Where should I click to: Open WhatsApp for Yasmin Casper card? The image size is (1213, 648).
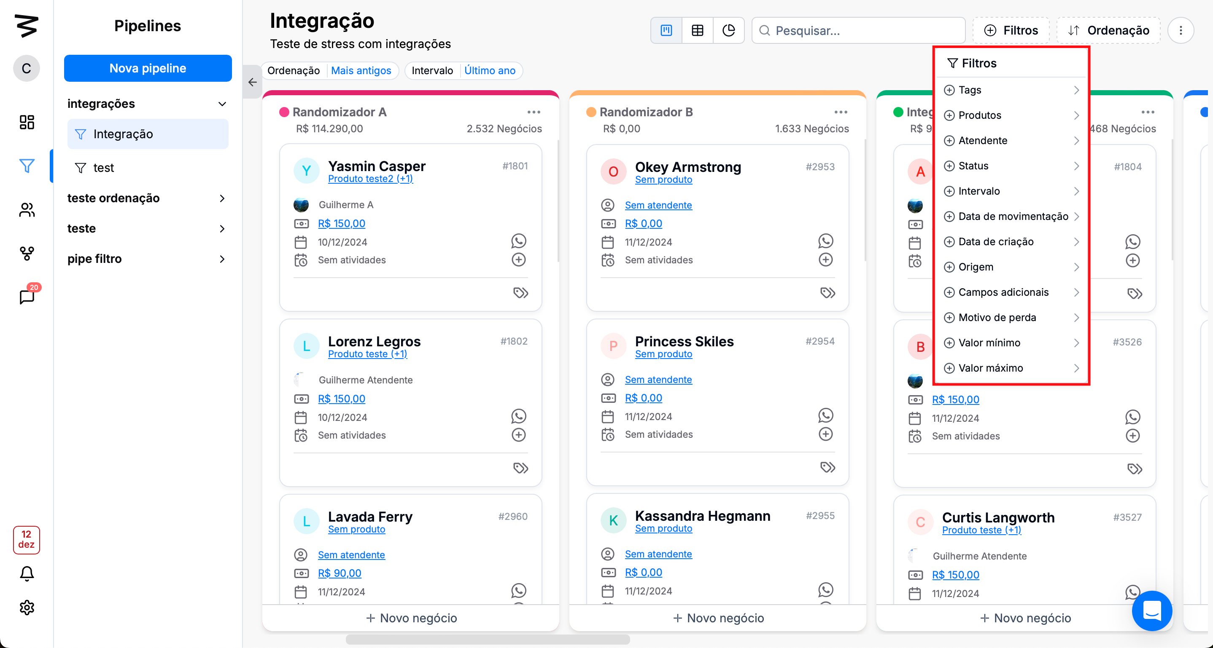(x=518, y=241)
